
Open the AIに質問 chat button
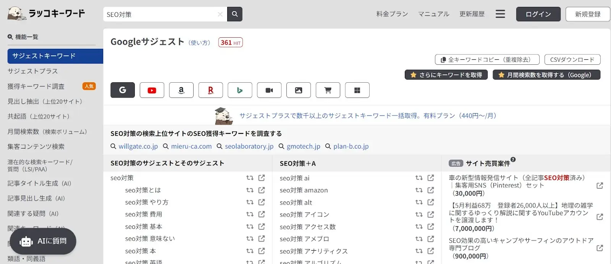coord(43,241)
